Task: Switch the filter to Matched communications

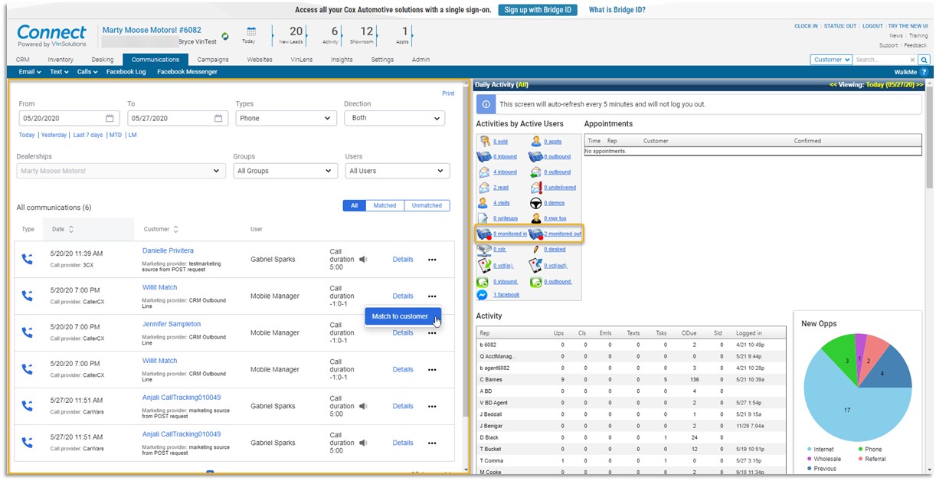Action: 385,205
